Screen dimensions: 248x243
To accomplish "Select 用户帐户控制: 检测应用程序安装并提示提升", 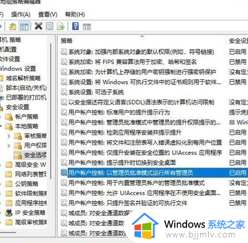I will coord(125,132).
